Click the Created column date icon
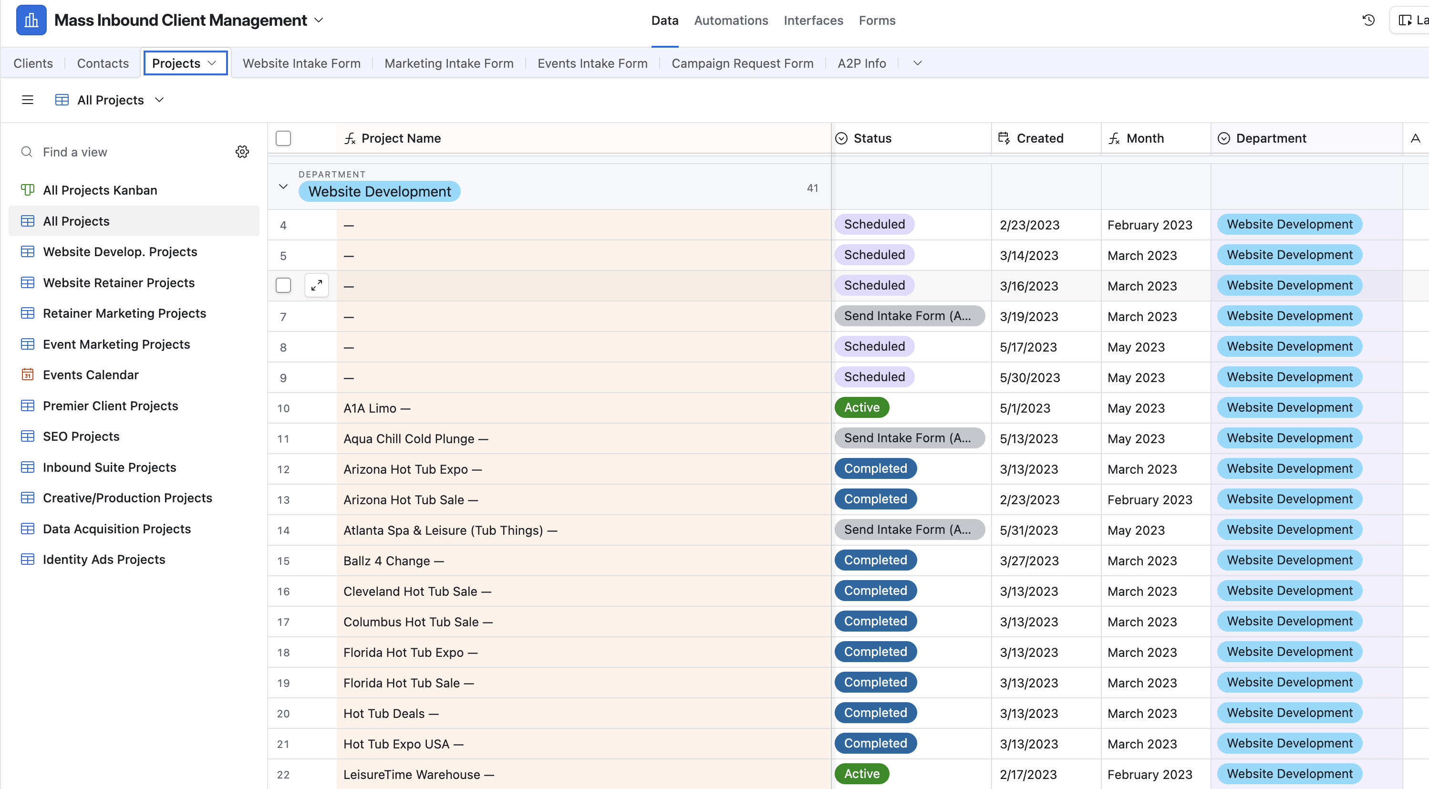This screenshot has width=1429, height=789. click(x=1004, y=138)
